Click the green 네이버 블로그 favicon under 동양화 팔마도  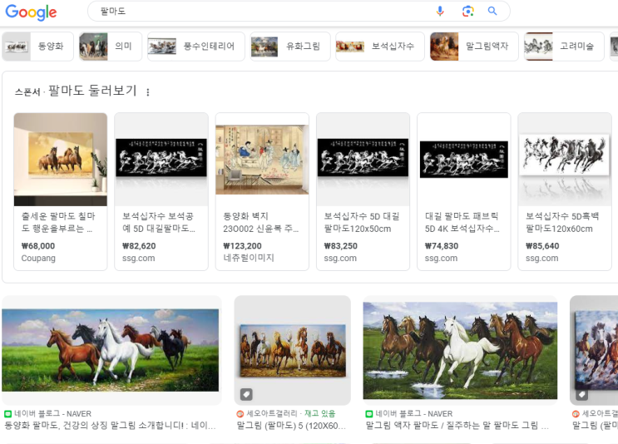point(7,414)
